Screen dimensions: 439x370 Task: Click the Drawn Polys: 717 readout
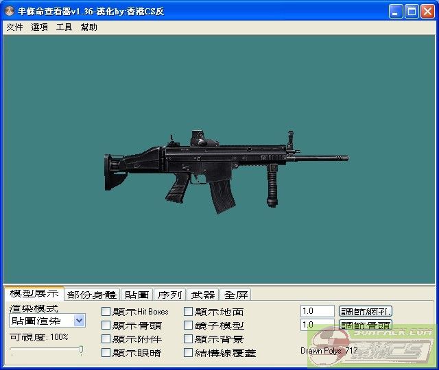pos(329,350)
